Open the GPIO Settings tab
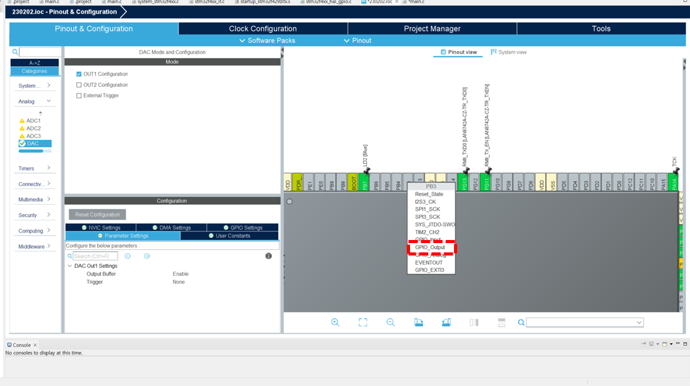This screenshot has height=386, width=690. (x=242, y=228)
